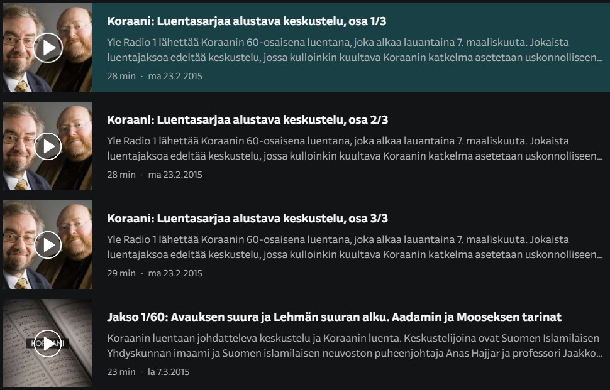Open title 'Luentasarjaa alustava keskustelu, osa 2/3'

pyautogui.click(x=247, y=120)
